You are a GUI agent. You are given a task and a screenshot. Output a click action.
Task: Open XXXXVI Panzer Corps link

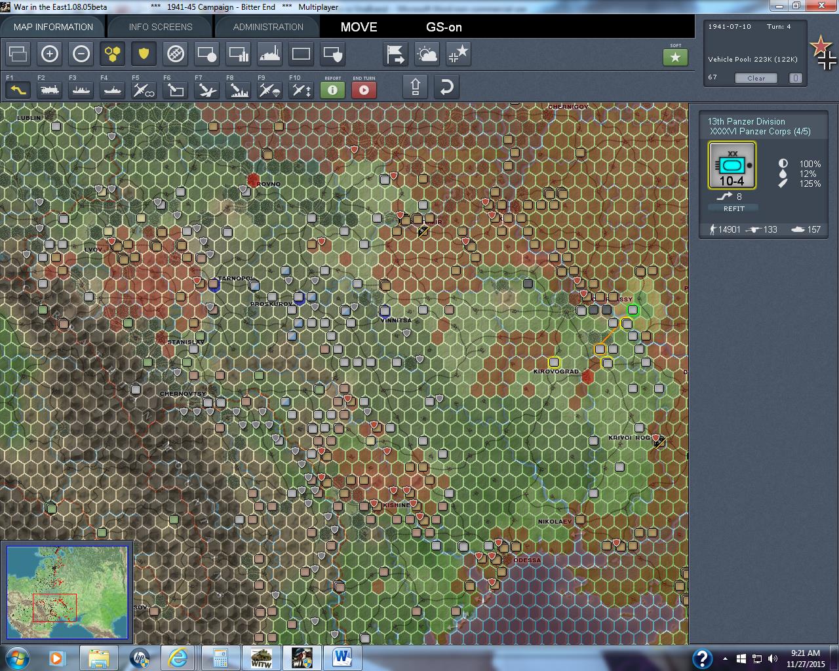click(x=760, y=131)
